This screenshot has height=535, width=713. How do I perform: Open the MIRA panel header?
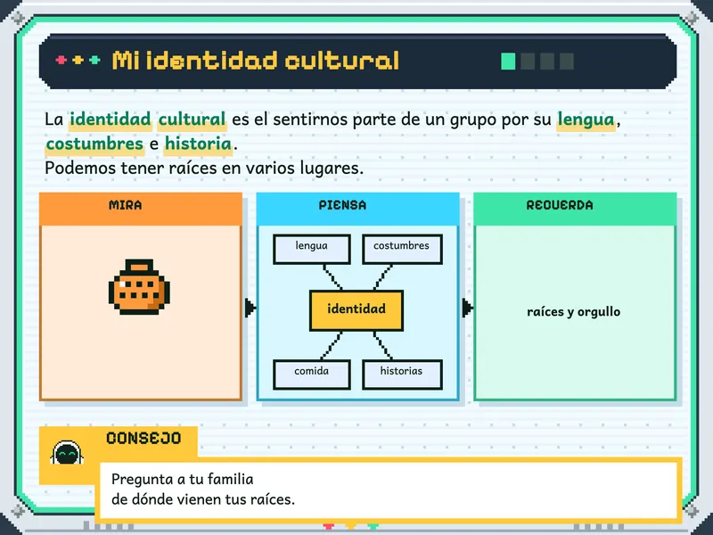click(141, 209)
